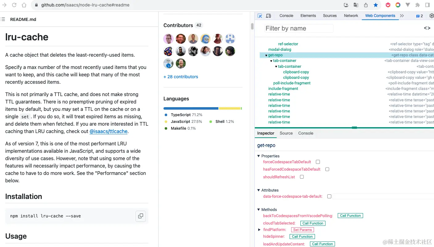Open the translate page icon
The height and width of the screenshot is (247, 434).
(356, 5)
